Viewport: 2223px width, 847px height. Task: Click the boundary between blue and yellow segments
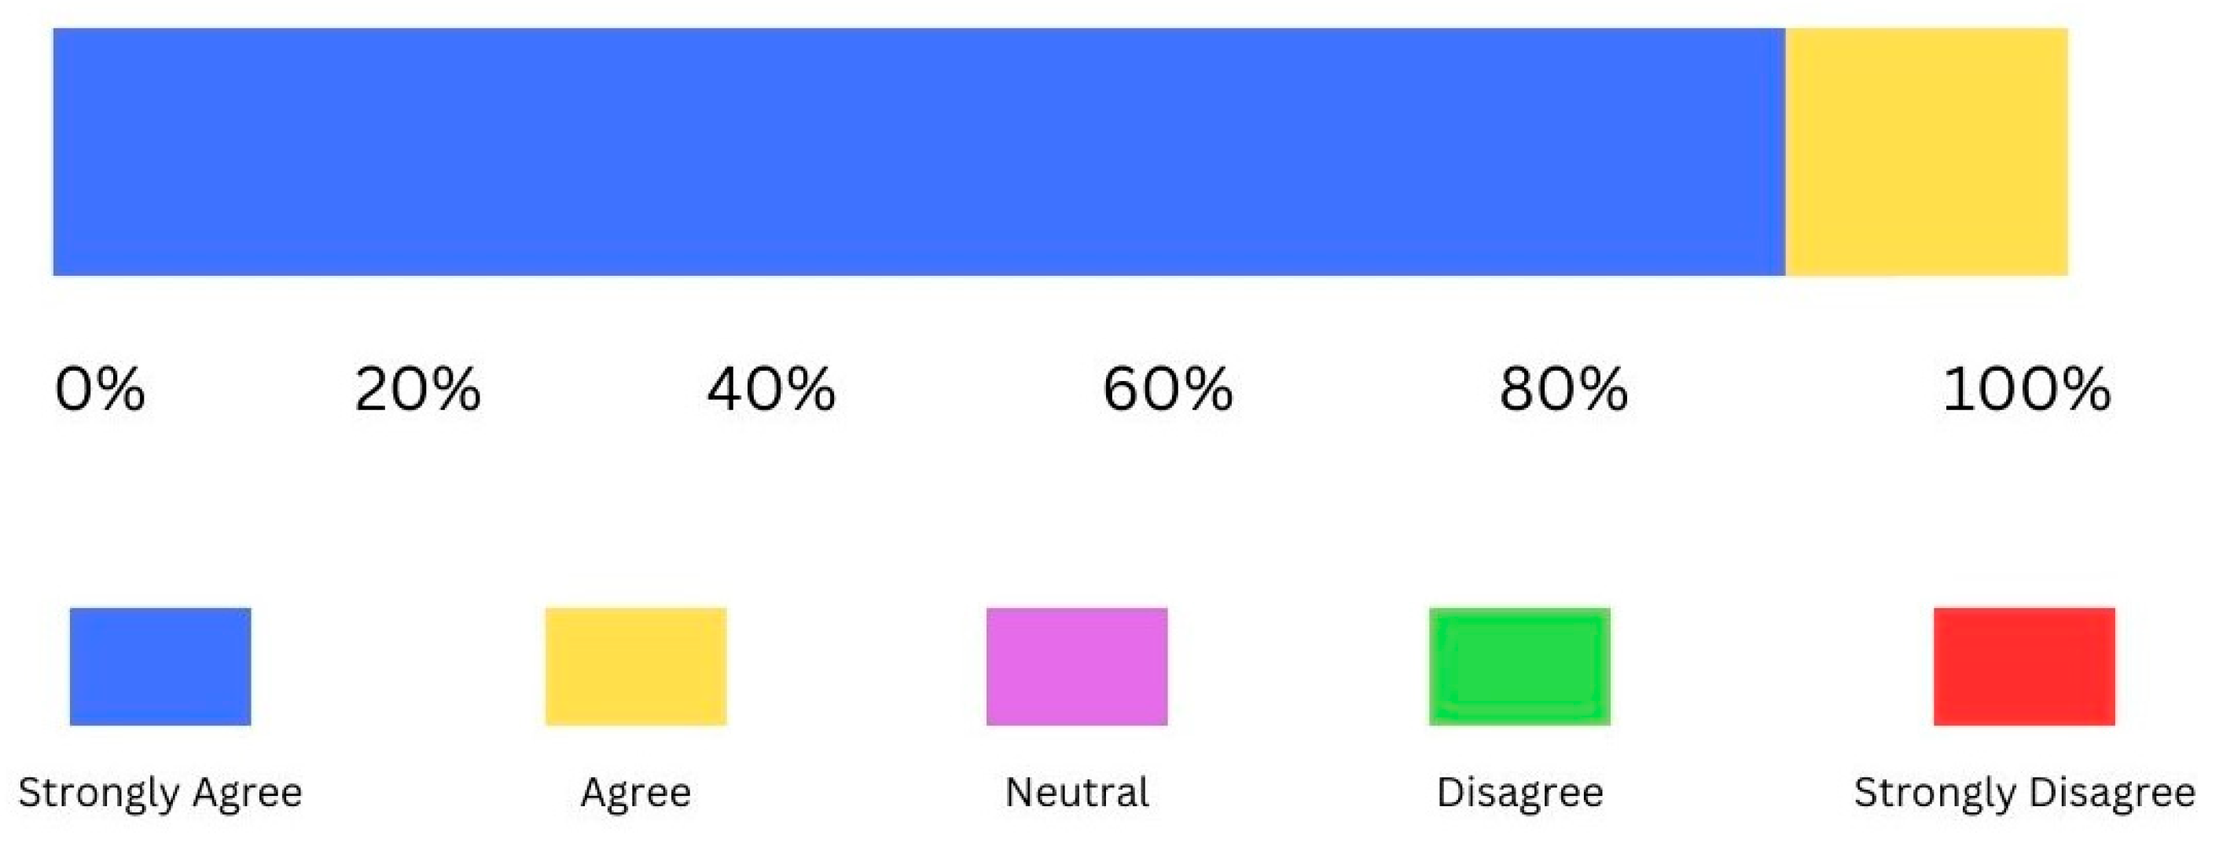click(1784, 152)
